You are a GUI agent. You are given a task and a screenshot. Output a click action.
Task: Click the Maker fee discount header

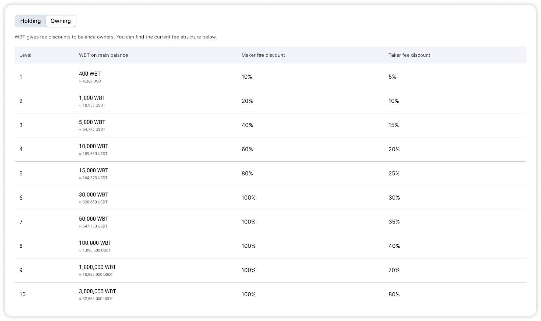[x=263, y=55]
